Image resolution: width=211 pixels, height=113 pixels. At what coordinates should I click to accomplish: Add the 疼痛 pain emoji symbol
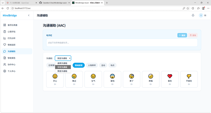click(151, 79)
